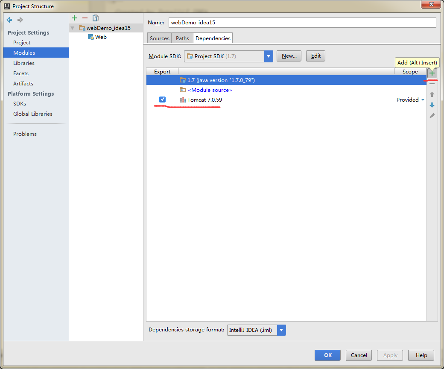The image size is (444, 369).
Task: Uncheck Export for Tomcat 7.0.59
Action: [162, 100]
